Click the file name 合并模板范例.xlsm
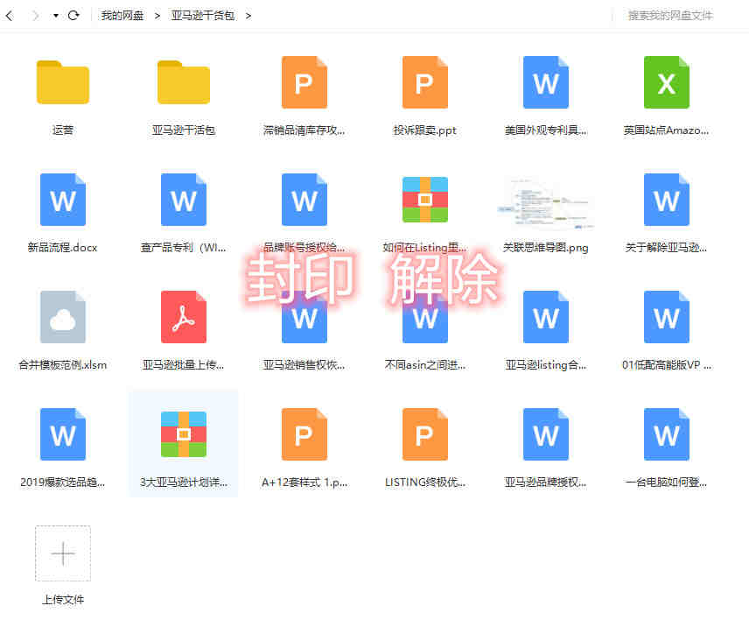749x620 pixels. (x=63, y=365)
